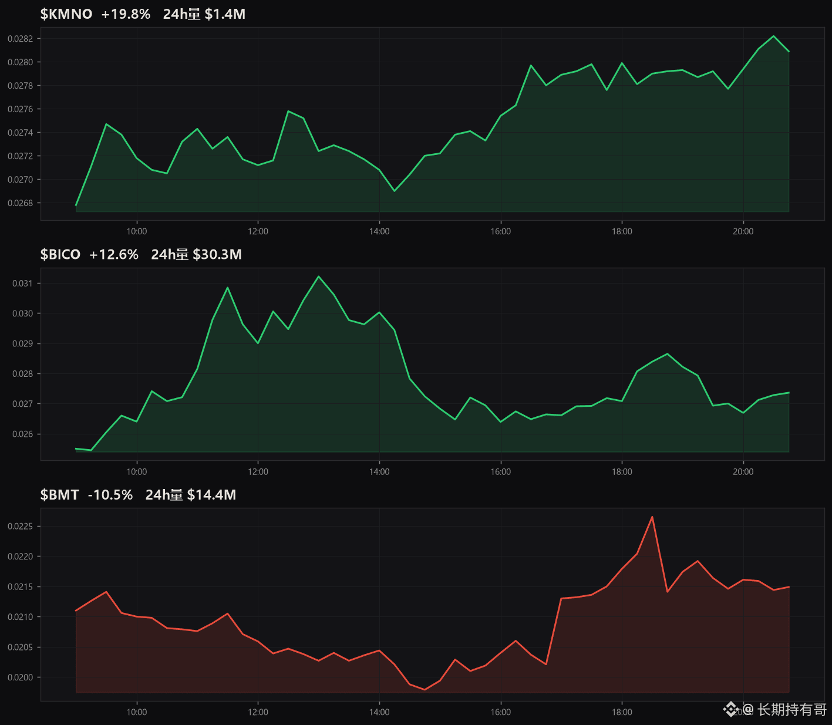Click the 0.0215 BMT price label
Viewport: 832px width, 725px height.
(x=21, y=587)
